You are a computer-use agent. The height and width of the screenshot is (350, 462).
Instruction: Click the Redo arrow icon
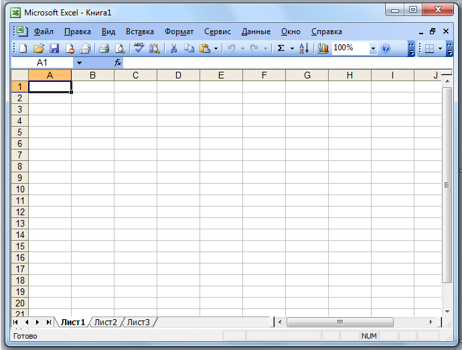click(254, 48)
